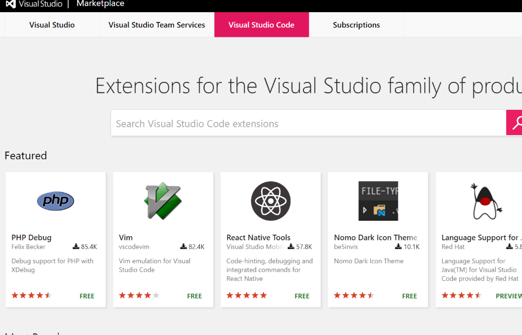Click Vim download count icon
The image size is (522, 335).
pyautogui.click(x=183, y=246)
